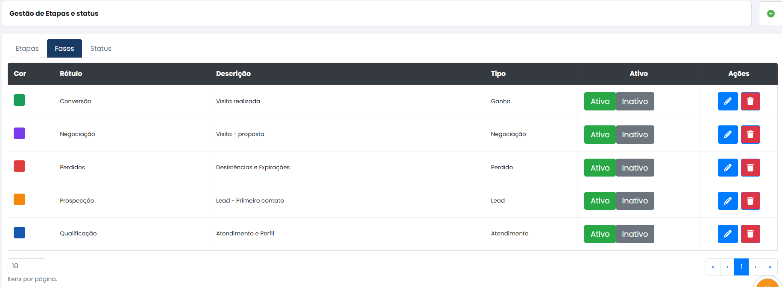Delete the Qualificação phase via trash icon
782x287 pixels.
[750, 234]
